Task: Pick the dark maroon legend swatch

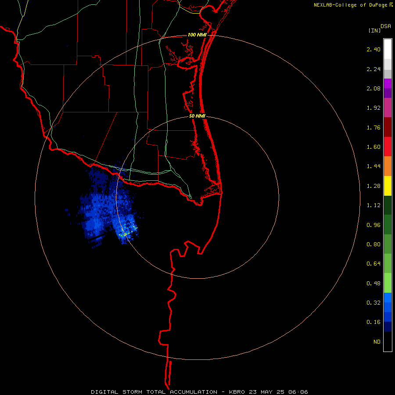Action: [388, 127]
